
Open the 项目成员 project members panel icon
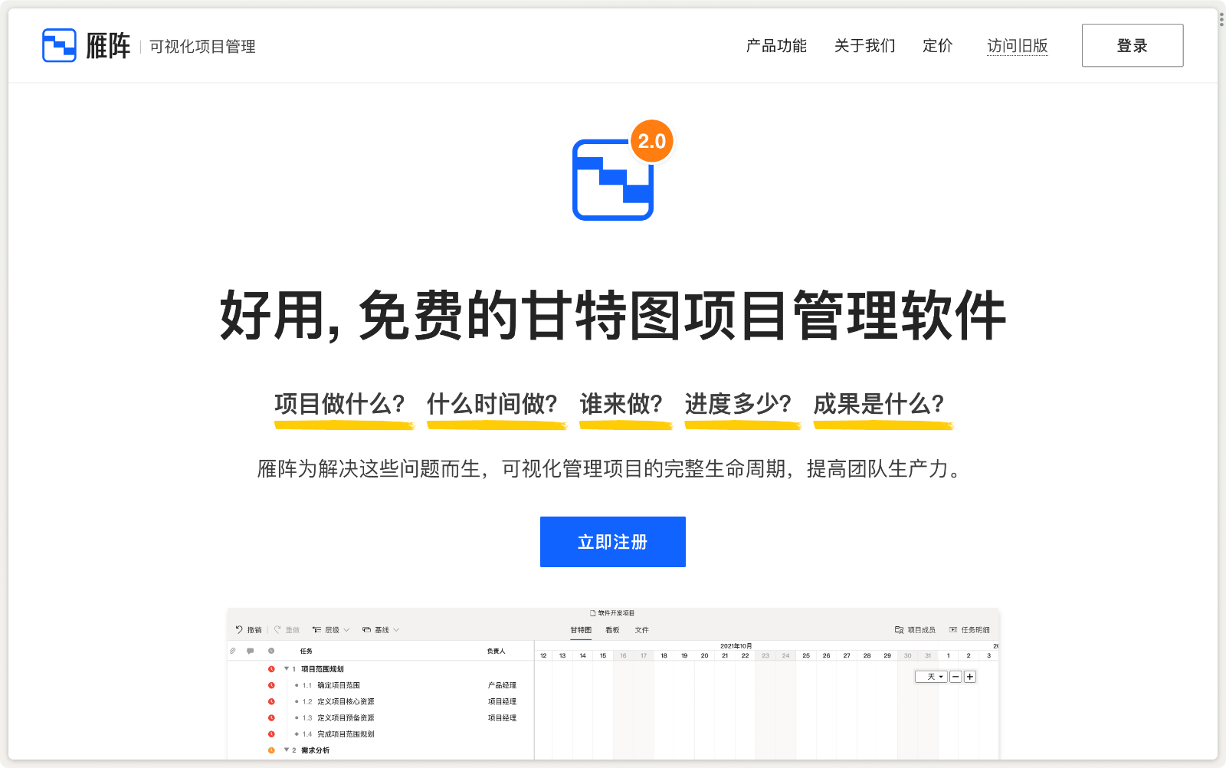[900, 630]
